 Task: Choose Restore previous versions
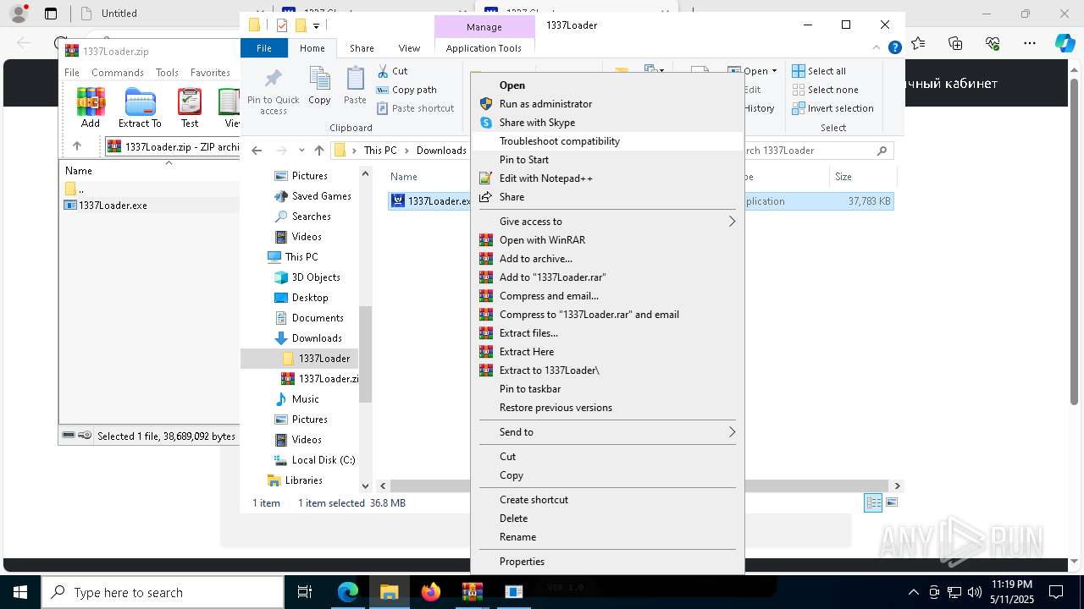[607, 407]
